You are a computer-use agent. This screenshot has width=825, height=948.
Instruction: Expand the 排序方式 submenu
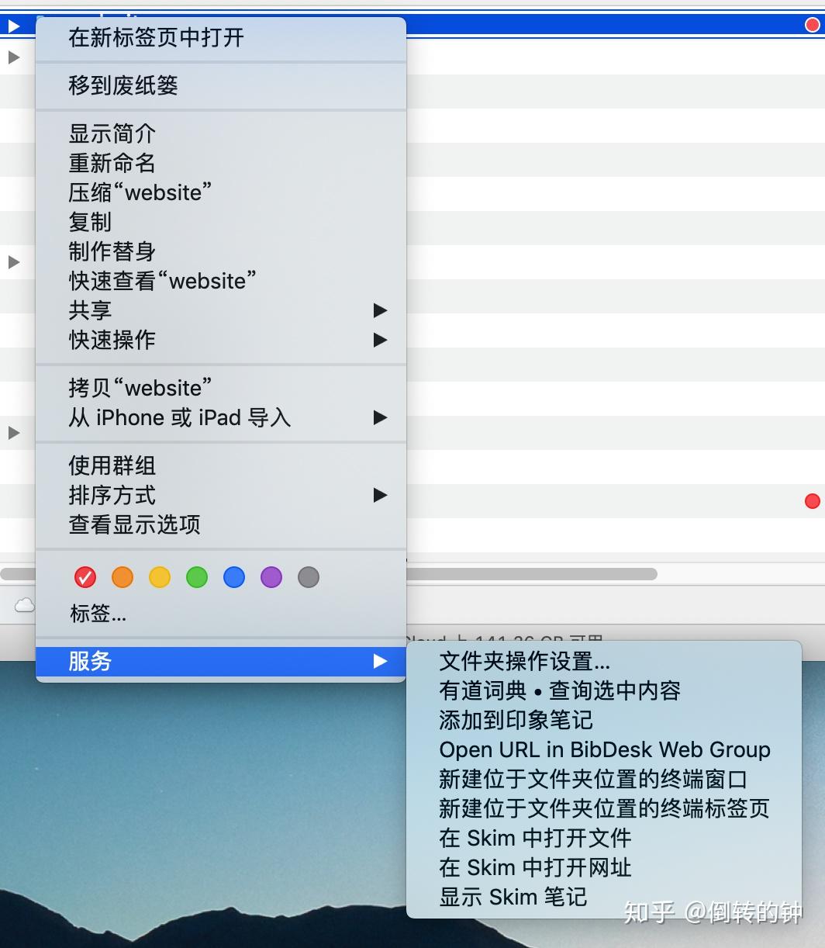point(379,496)
